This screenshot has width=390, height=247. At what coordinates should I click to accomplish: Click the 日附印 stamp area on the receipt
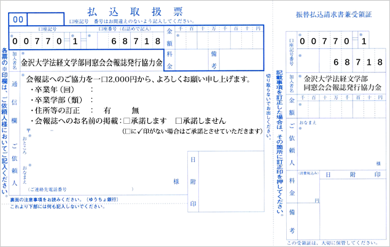pyautogui.click(x=353, y=210)
